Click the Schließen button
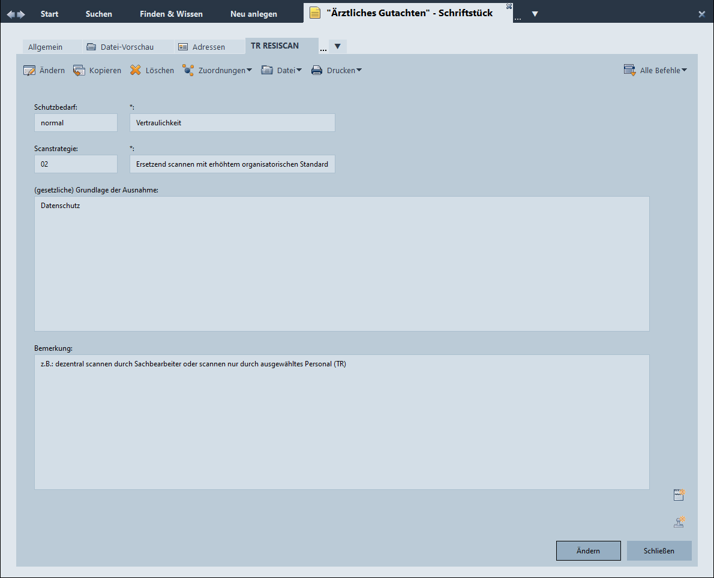 [x=659, y=551]
